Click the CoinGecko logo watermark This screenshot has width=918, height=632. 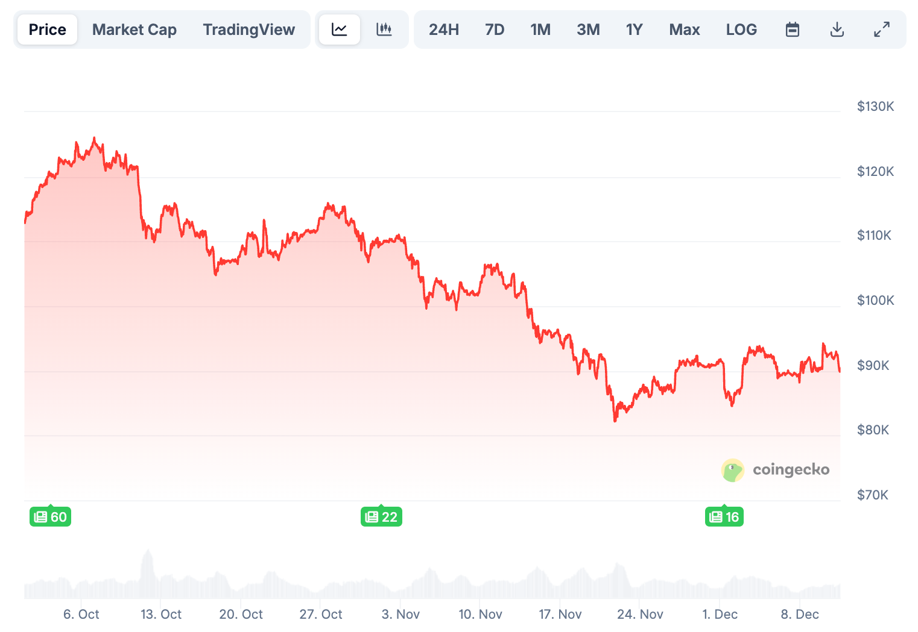[x=776, y=470]
